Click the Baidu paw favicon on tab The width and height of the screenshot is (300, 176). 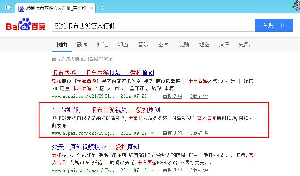coord(21,8)
